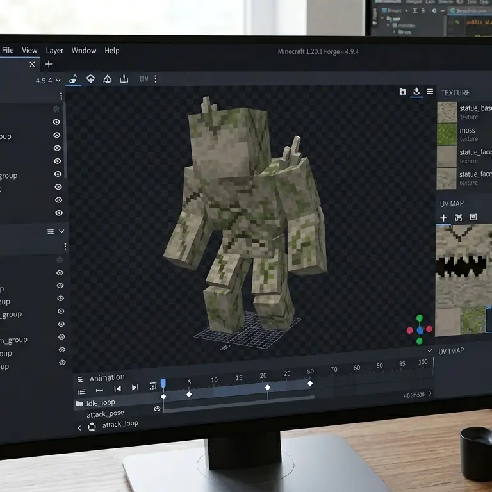Select the last keyframe near the frame 30 mark
Viewport: 492px width, 492px height.
tap(310, 384)
